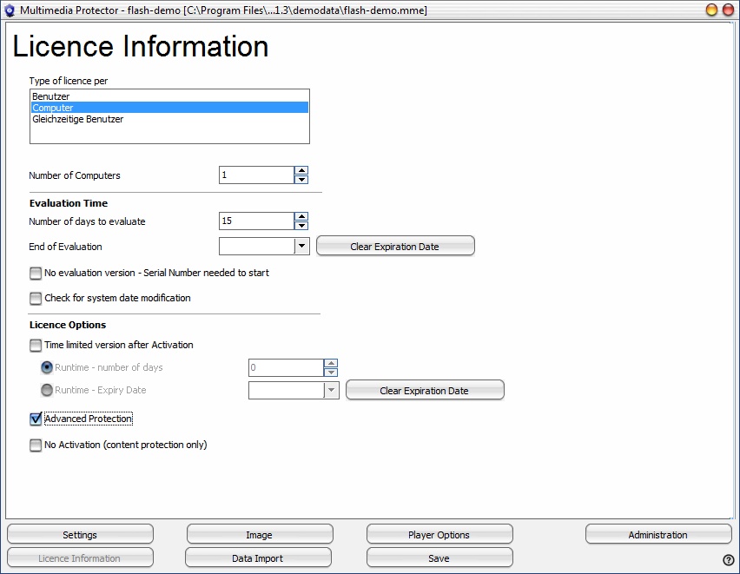Screen dimensions: 740x574
Task: Toggle Check for system date modification
Action: tap(36, 299)
